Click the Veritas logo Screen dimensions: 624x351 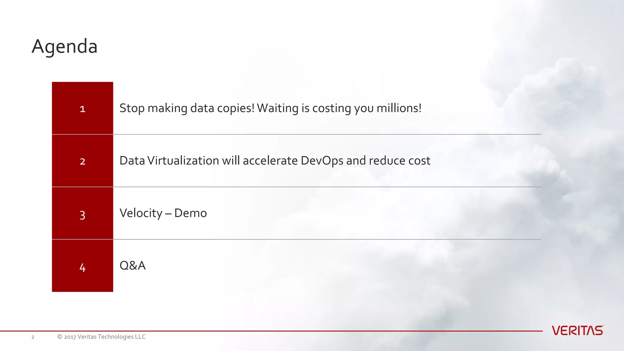tap(578, 331)
